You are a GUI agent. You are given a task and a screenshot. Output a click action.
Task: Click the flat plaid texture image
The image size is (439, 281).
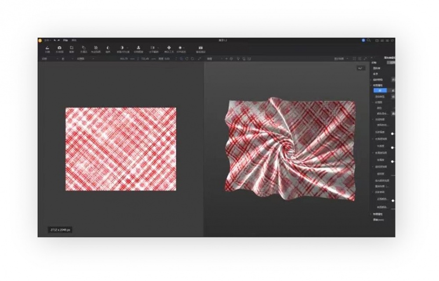pyautogui.click(x=121, y=149)
